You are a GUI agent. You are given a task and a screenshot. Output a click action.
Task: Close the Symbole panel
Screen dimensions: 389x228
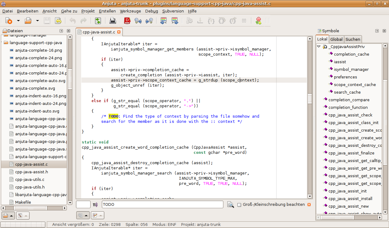[x=384, y=31]
